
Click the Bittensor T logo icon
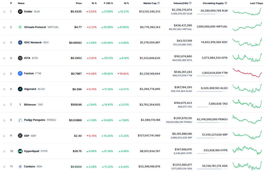click(20, 105)
